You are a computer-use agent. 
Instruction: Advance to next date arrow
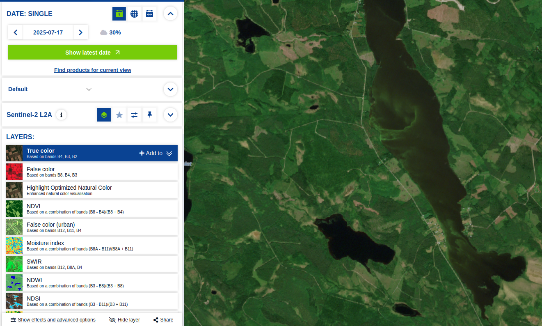click(x=80, y=32)
